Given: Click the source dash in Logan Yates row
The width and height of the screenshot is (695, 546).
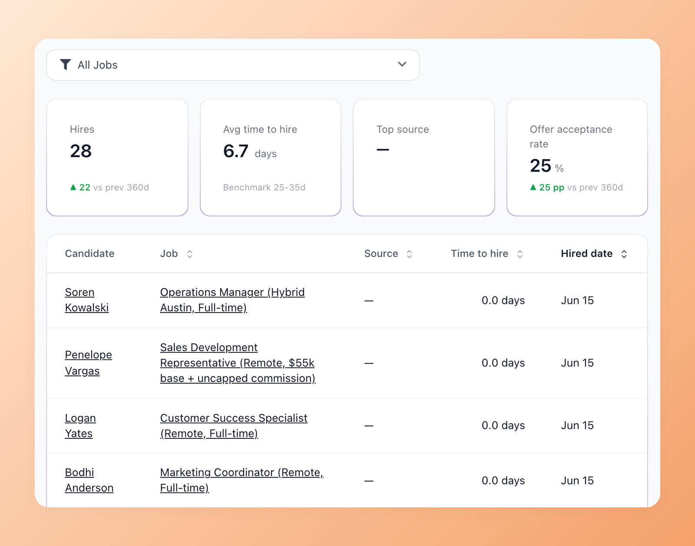Looking at the screenshot, I should [369, 425].
